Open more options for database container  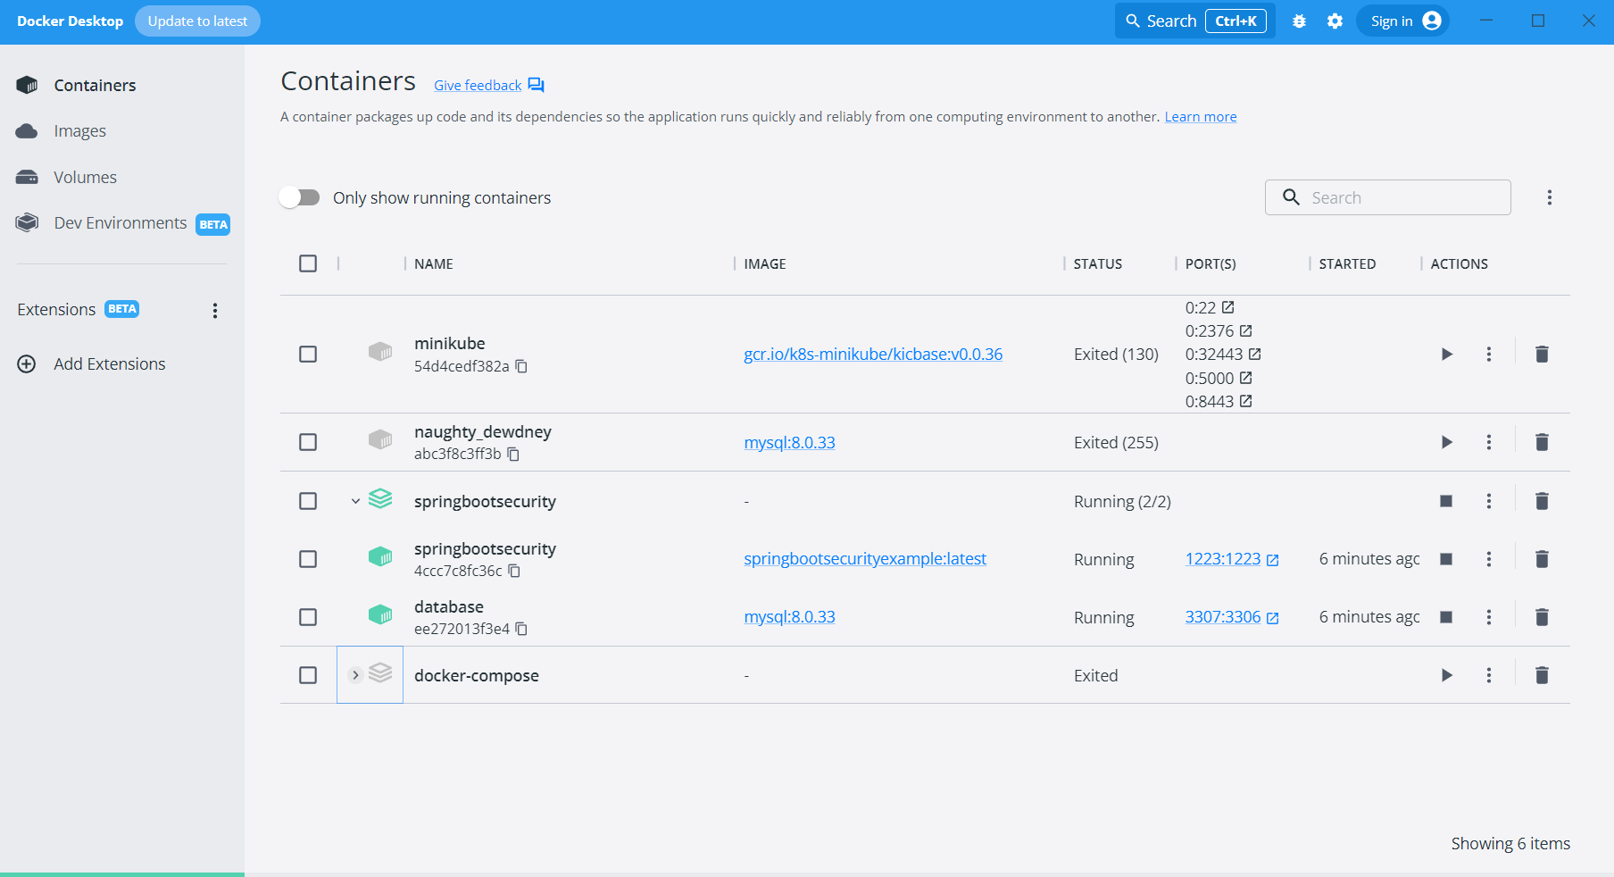tap(1488, 617)
